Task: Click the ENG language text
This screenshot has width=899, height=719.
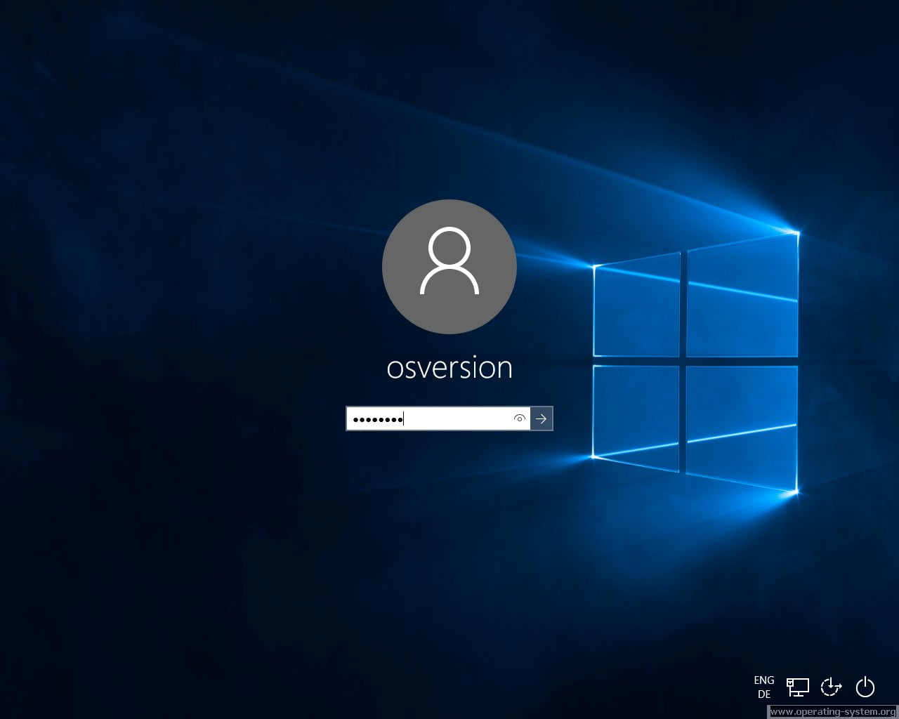Action: [764, 680]
